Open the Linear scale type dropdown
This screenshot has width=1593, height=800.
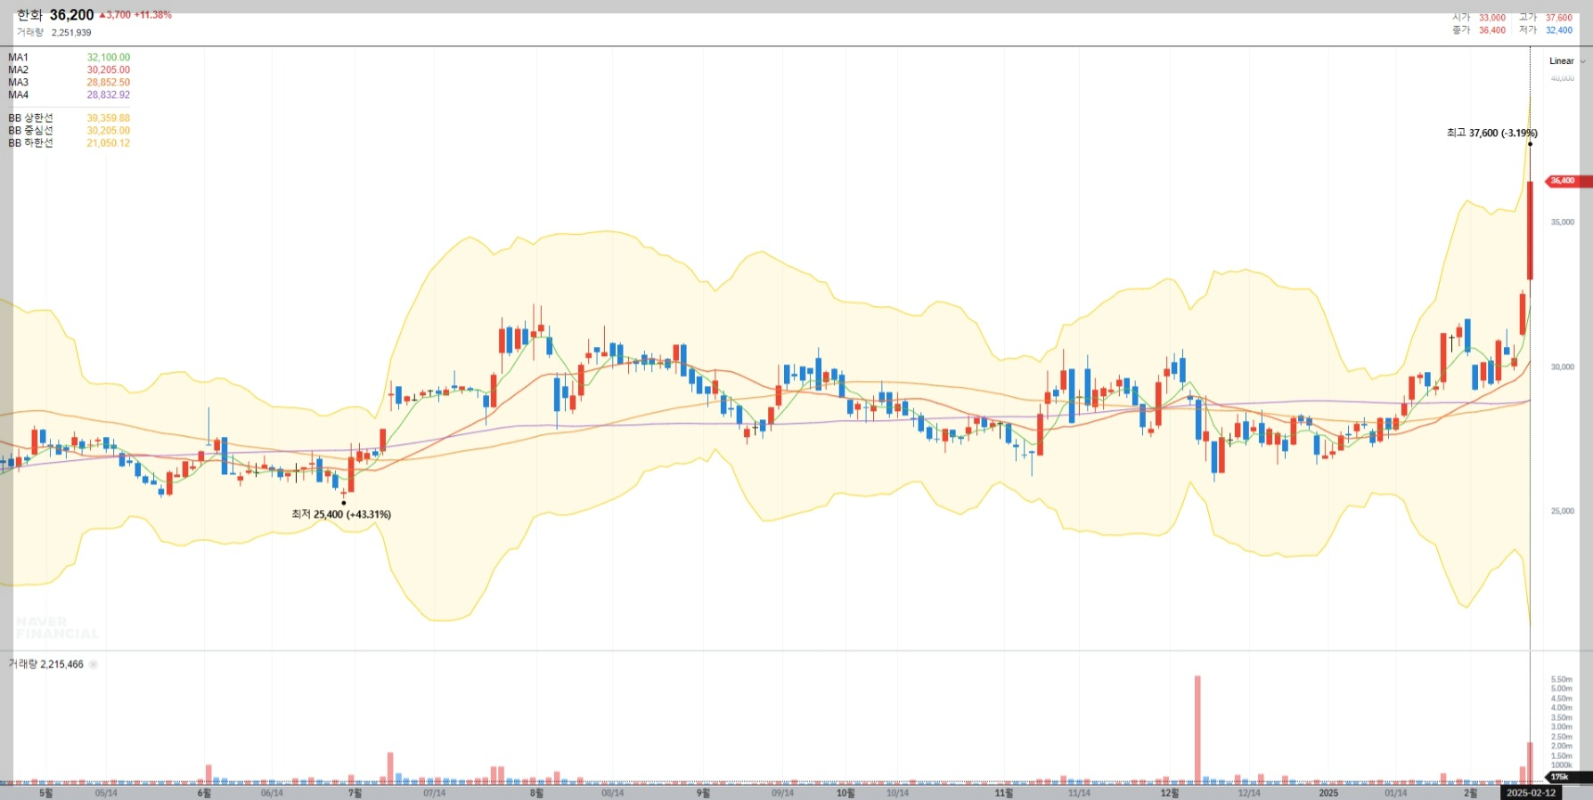point(1567,61)
